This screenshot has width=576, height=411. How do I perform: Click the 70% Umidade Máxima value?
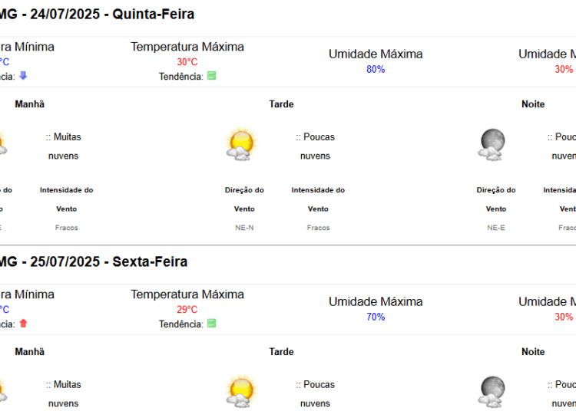[376, 317]
